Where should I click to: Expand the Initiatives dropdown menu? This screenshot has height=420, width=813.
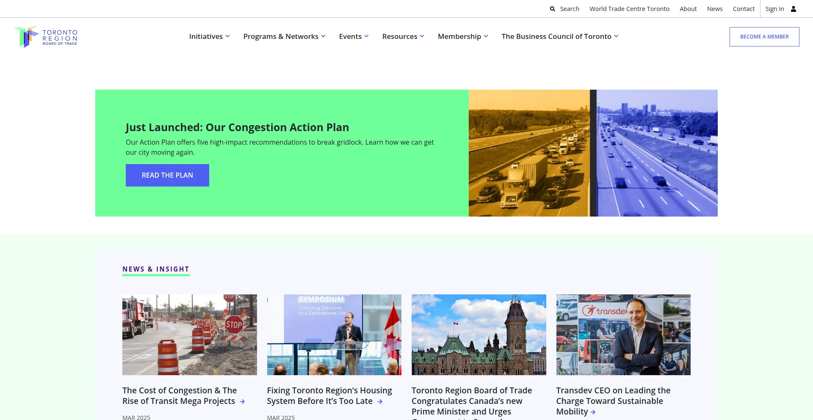tap(209, 36)
